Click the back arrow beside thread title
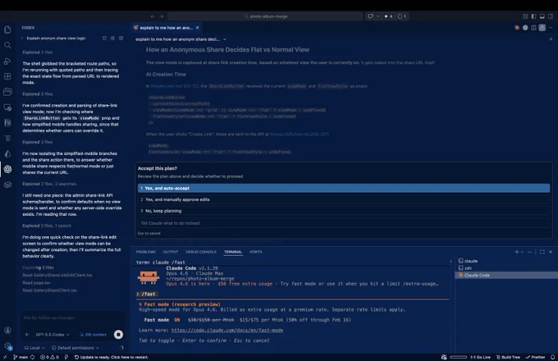558x361 pixels. click(x=21, y=38)
